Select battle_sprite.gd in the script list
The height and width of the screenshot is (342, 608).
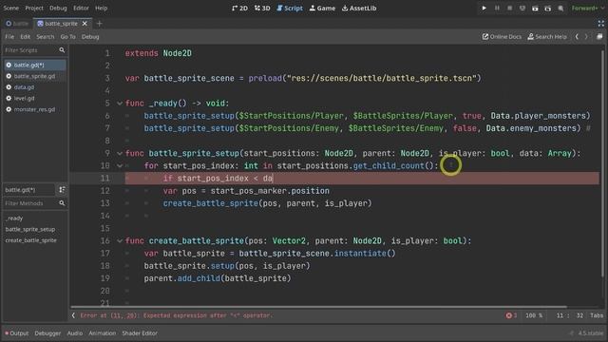tap(35, 76)
